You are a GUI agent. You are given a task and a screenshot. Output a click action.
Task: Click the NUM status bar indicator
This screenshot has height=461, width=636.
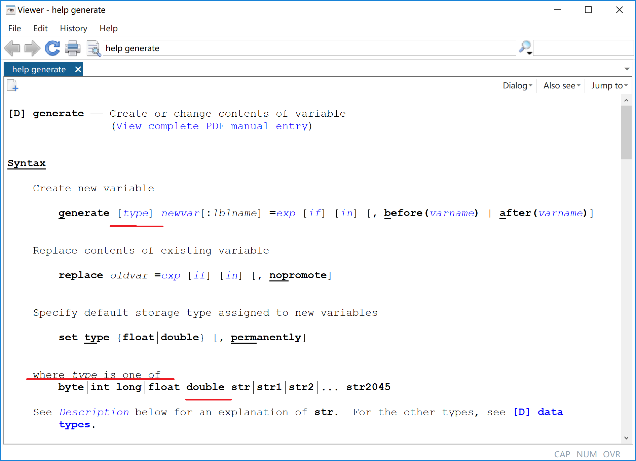(x=587, y=454)
